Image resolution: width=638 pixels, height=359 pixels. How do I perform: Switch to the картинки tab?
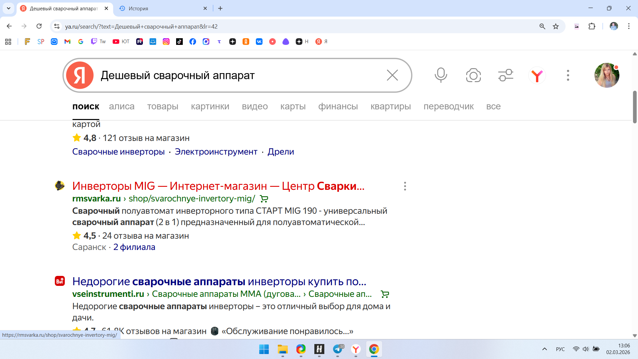210,106
